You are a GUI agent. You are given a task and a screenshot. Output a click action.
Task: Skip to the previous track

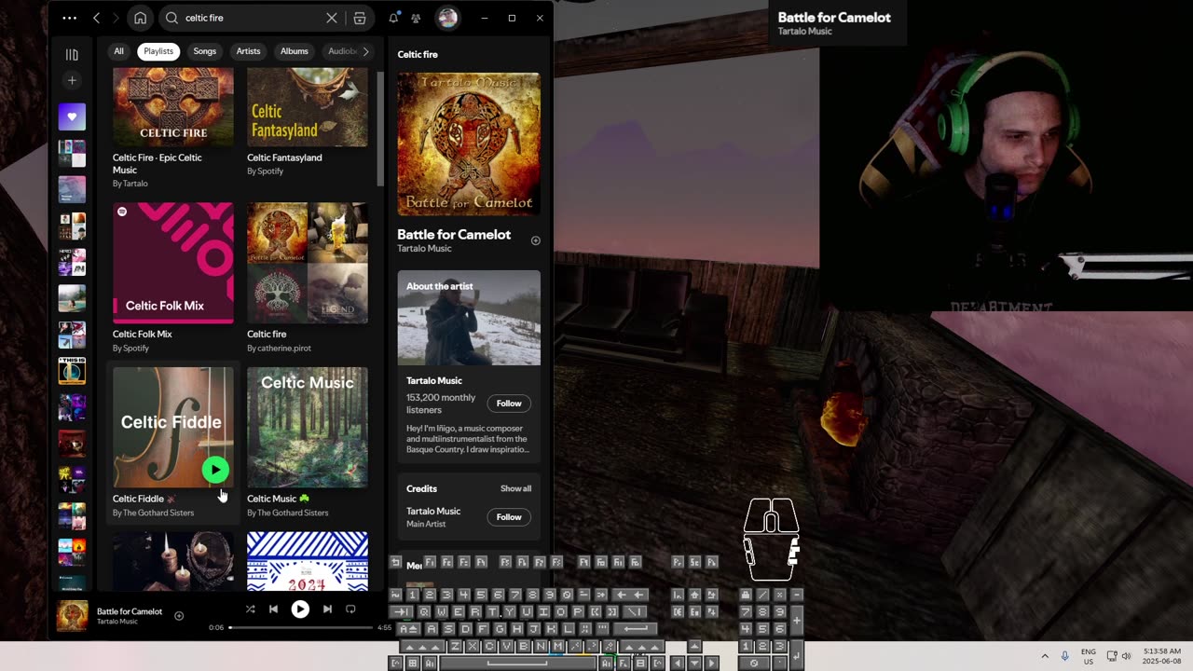pos(273,609)
